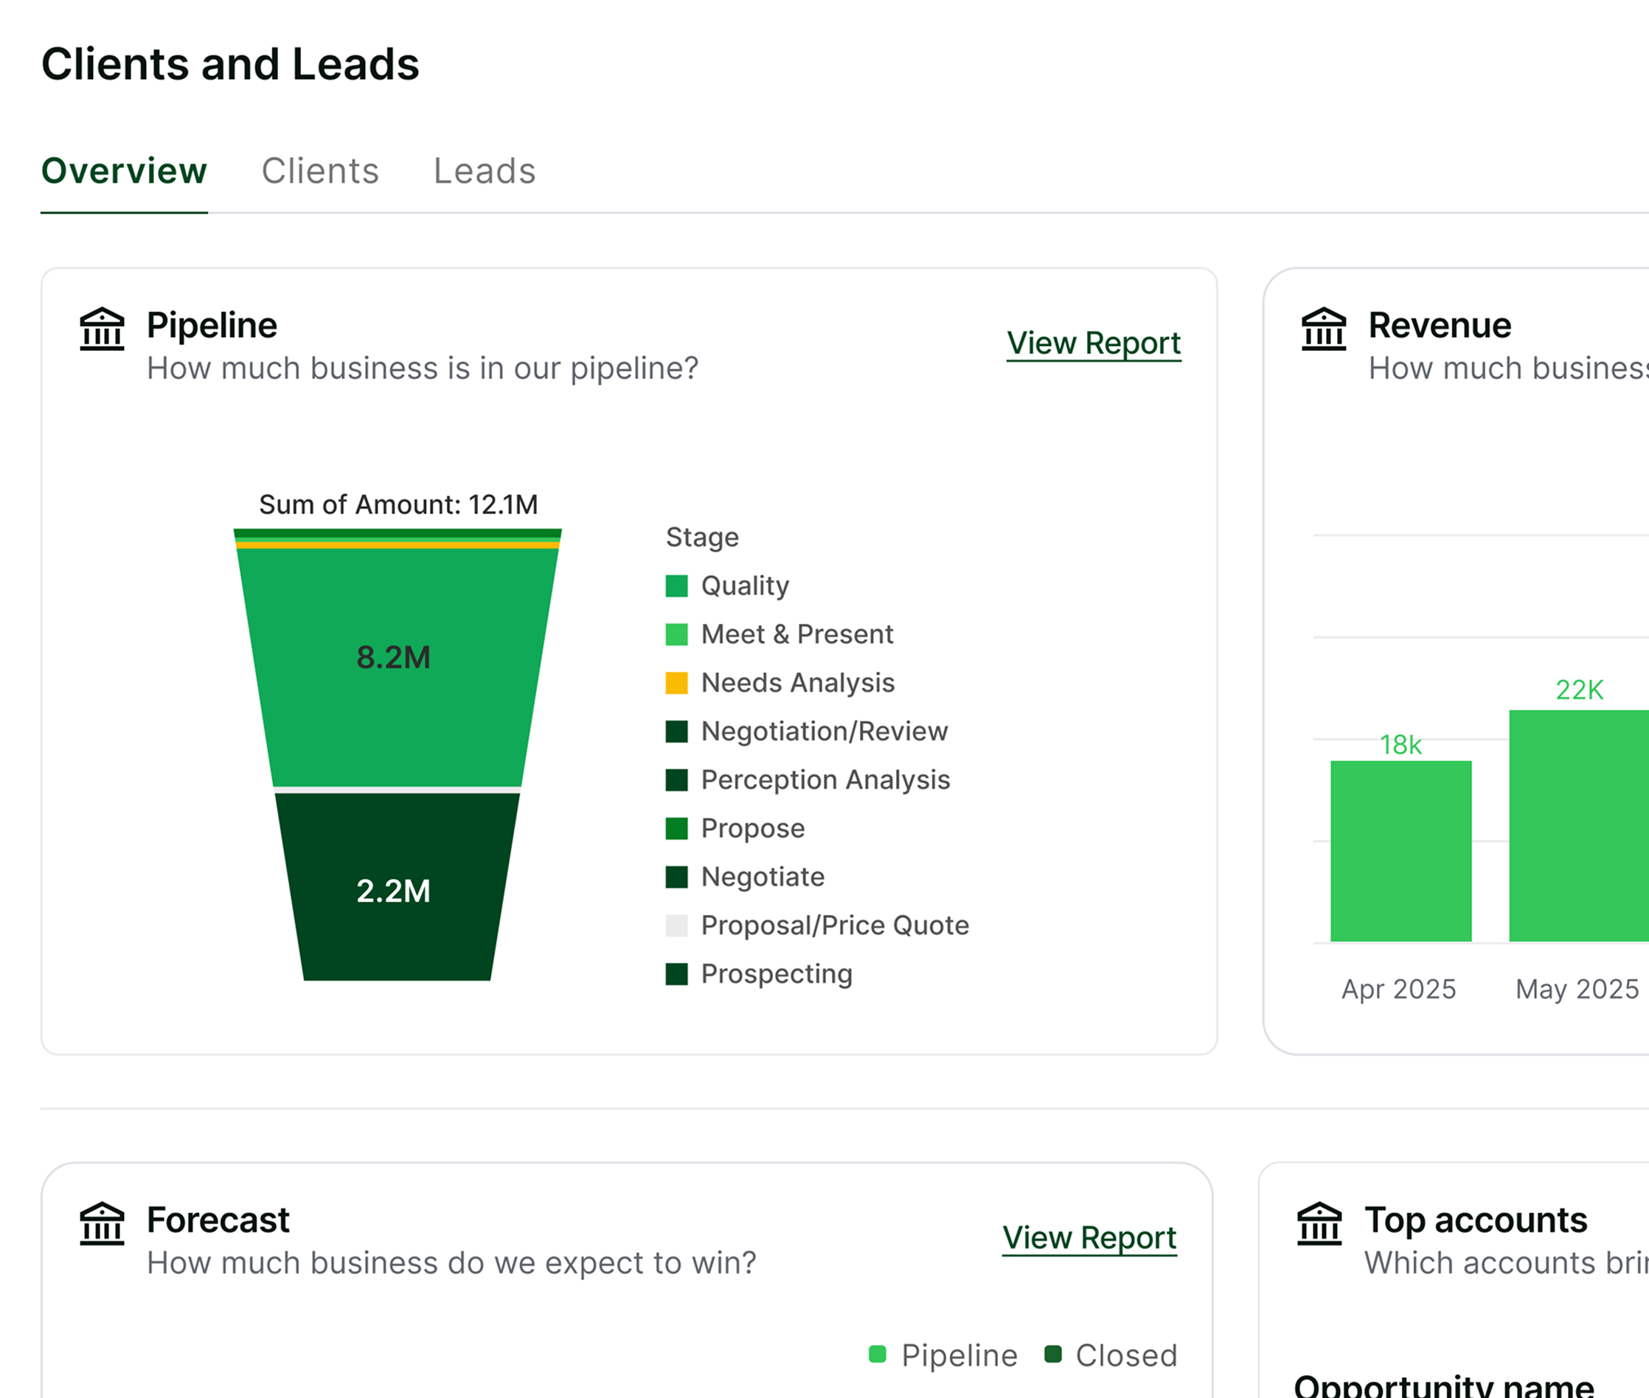The width and height of the screenshot is (1649, 1398).
Task: Click the Pipeline card bank icon
Action: point(102,328)
